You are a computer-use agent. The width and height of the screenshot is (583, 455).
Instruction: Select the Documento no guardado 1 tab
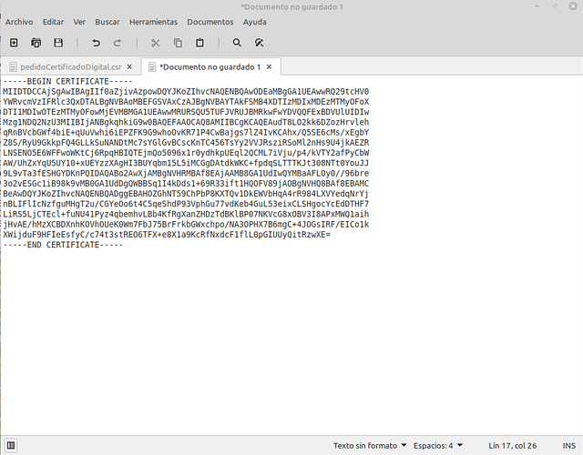click(x=210, y=66)
